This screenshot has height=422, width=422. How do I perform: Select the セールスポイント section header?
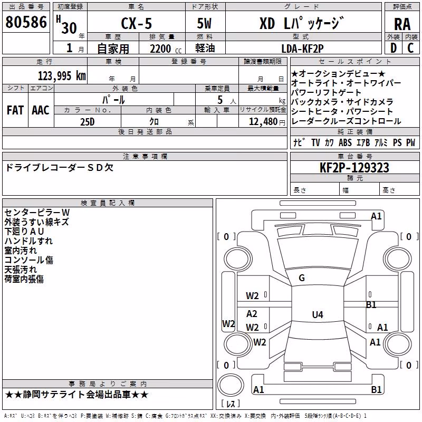tap(354, 62)
